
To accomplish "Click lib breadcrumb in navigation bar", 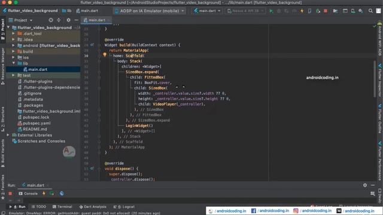I will pyautogui.click(x=67, y=11).
